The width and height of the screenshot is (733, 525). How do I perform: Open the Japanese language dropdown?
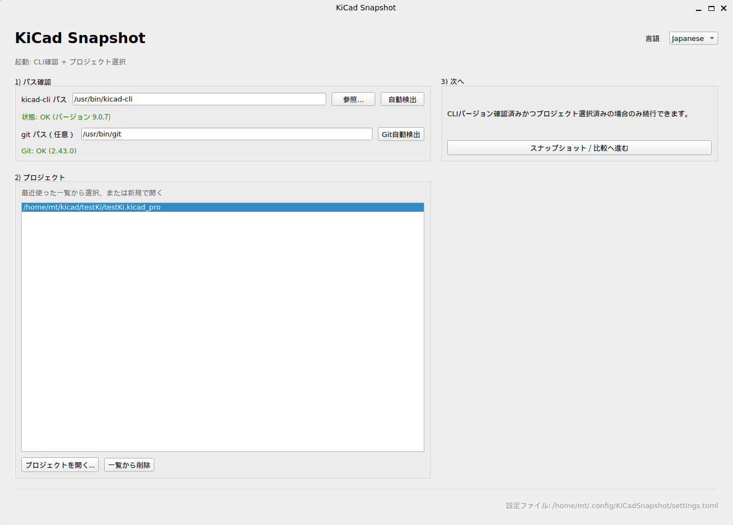coord(693,38)
